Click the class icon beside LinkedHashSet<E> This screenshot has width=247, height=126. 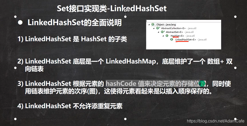(x=172, y=39)
